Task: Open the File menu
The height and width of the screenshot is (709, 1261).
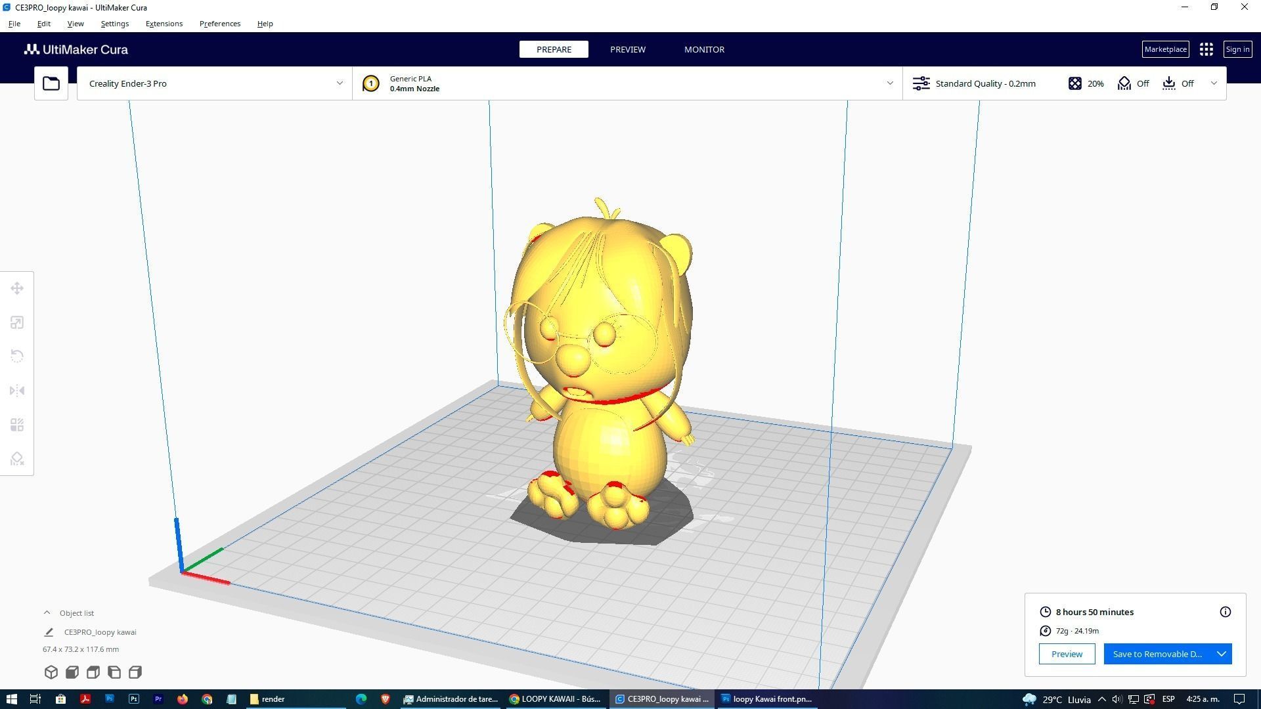Action: [14, 24]
